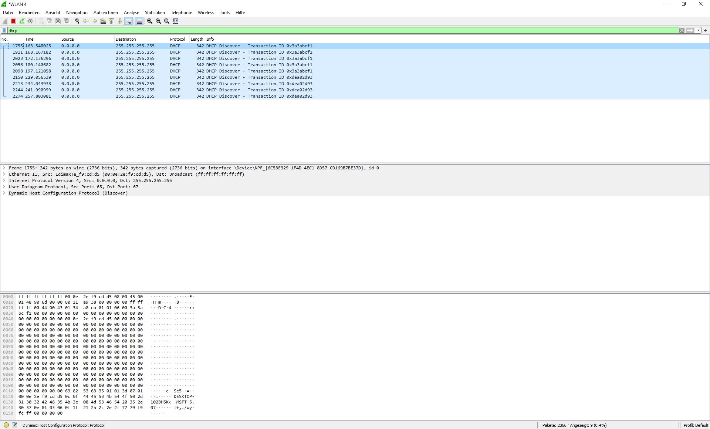Select packet number 2150 in the list
The width and height of the screenshot is (710, 429).
148,77
